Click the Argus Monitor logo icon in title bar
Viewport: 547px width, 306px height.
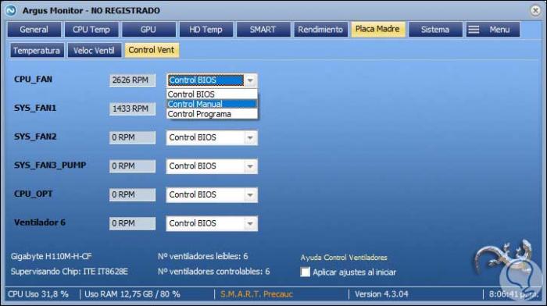click(10, 10)
